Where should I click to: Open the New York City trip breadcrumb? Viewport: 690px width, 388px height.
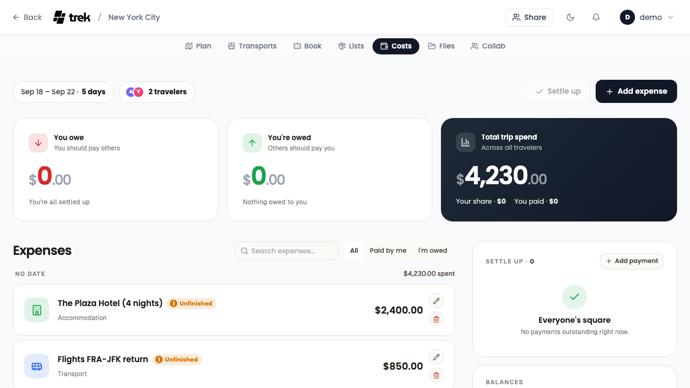coord(134,17)
